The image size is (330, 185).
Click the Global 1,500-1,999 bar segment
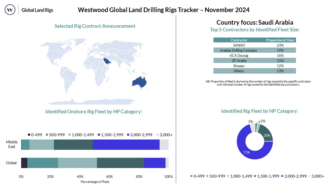coord(120,163)
